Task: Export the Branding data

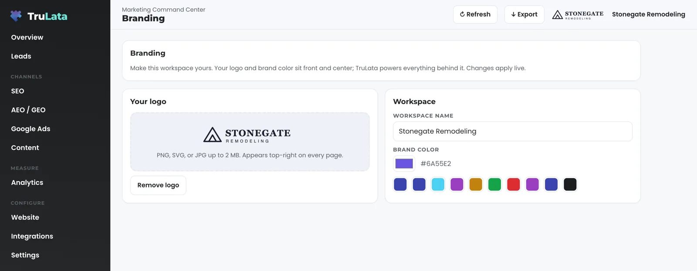Action: click(524, 14)
